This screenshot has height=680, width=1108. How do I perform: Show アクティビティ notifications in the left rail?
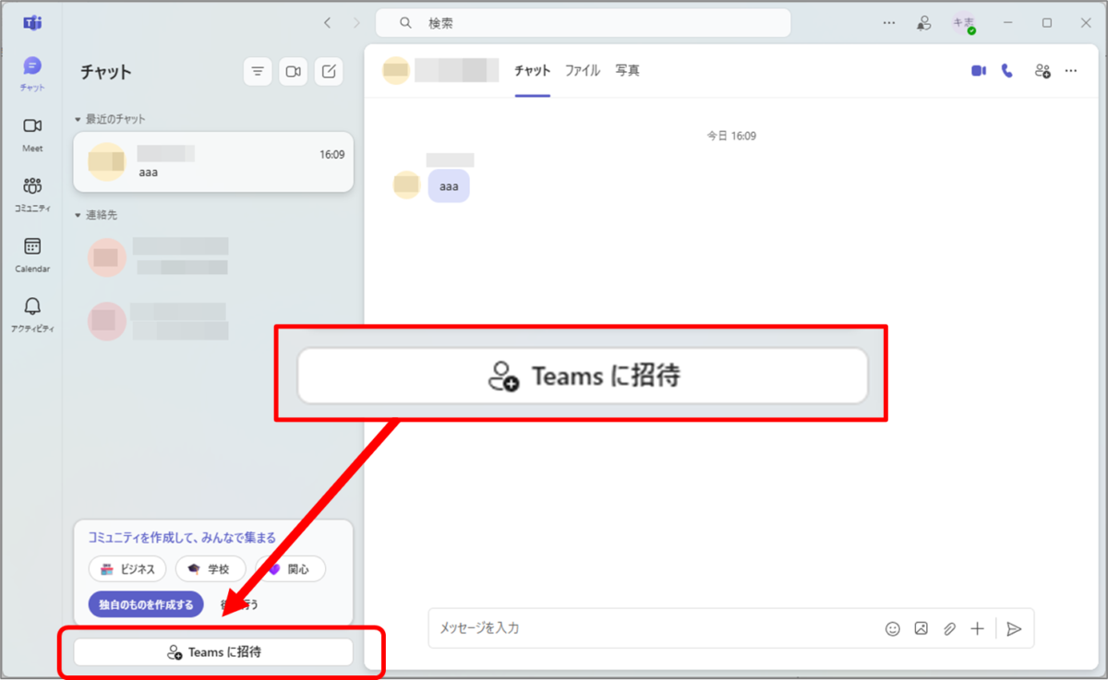(x=32, y=315)
